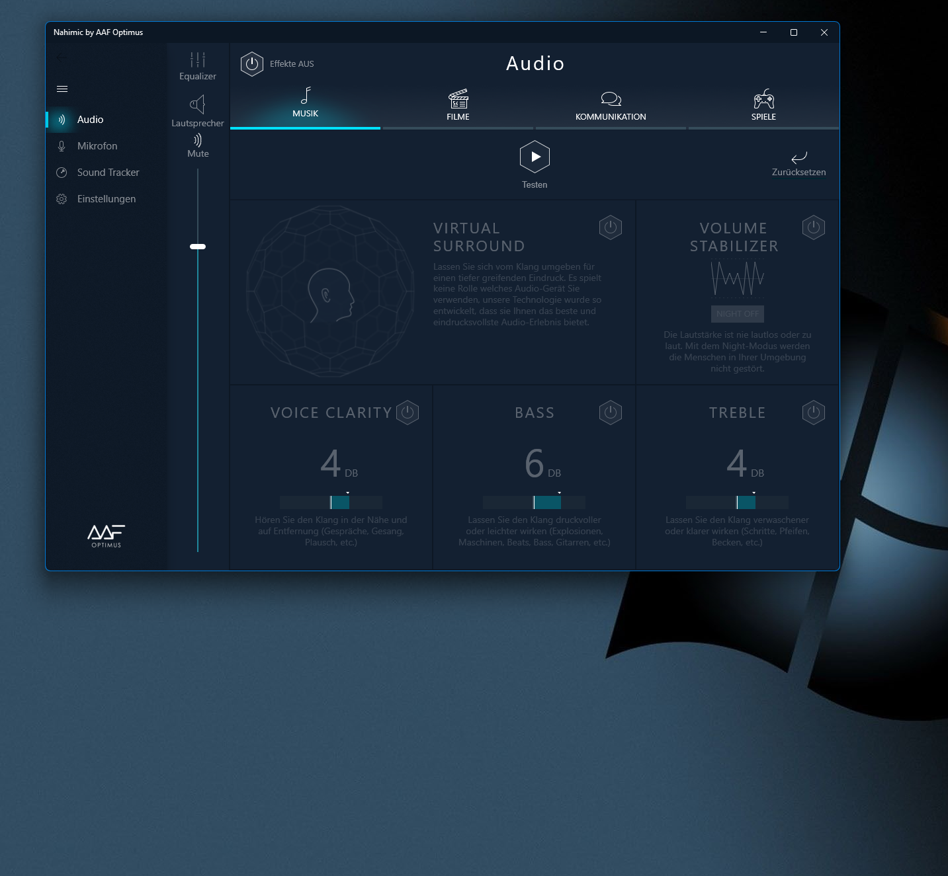This screenshot has height=876, width=948.
Task: Click the back arrow in the sidebar
Action: pyautogui.click(x=62, y=58)
